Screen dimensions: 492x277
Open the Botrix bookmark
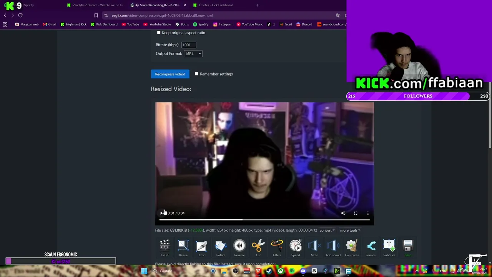(x=182, y=24)
